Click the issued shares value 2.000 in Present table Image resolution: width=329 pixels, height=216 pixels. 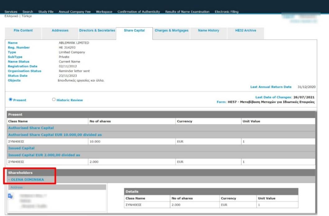coord(94,162)
